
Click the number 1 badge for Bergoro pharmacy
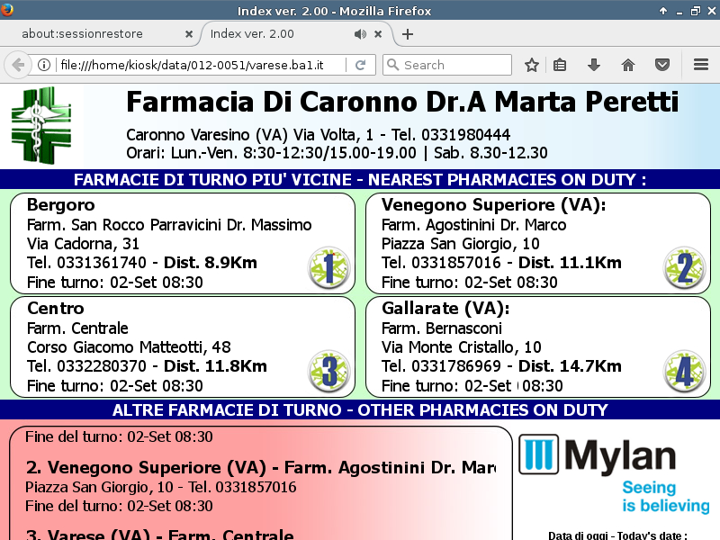click(x=328, y=268)
